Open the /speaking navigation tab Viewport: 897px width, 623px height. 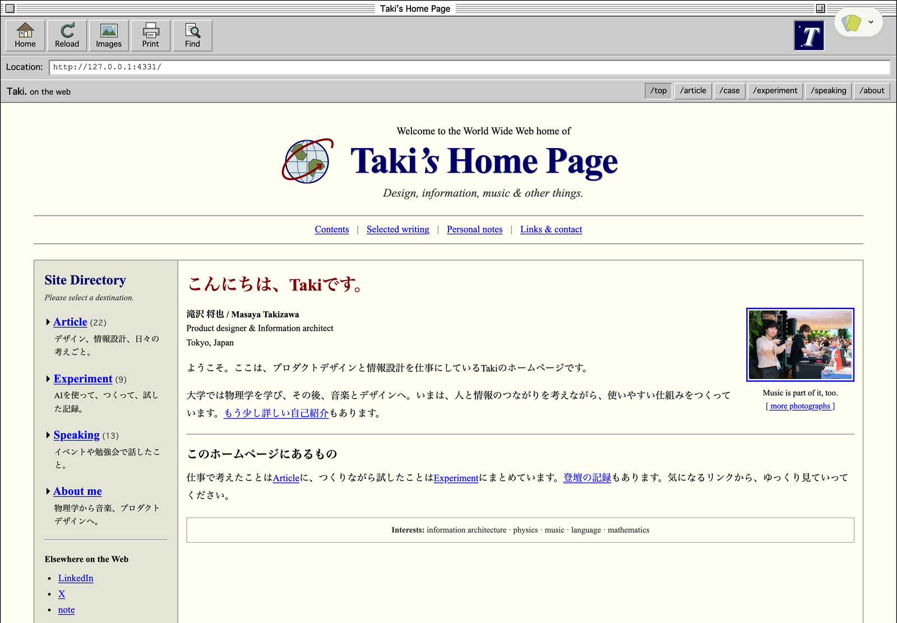[828, 91]
